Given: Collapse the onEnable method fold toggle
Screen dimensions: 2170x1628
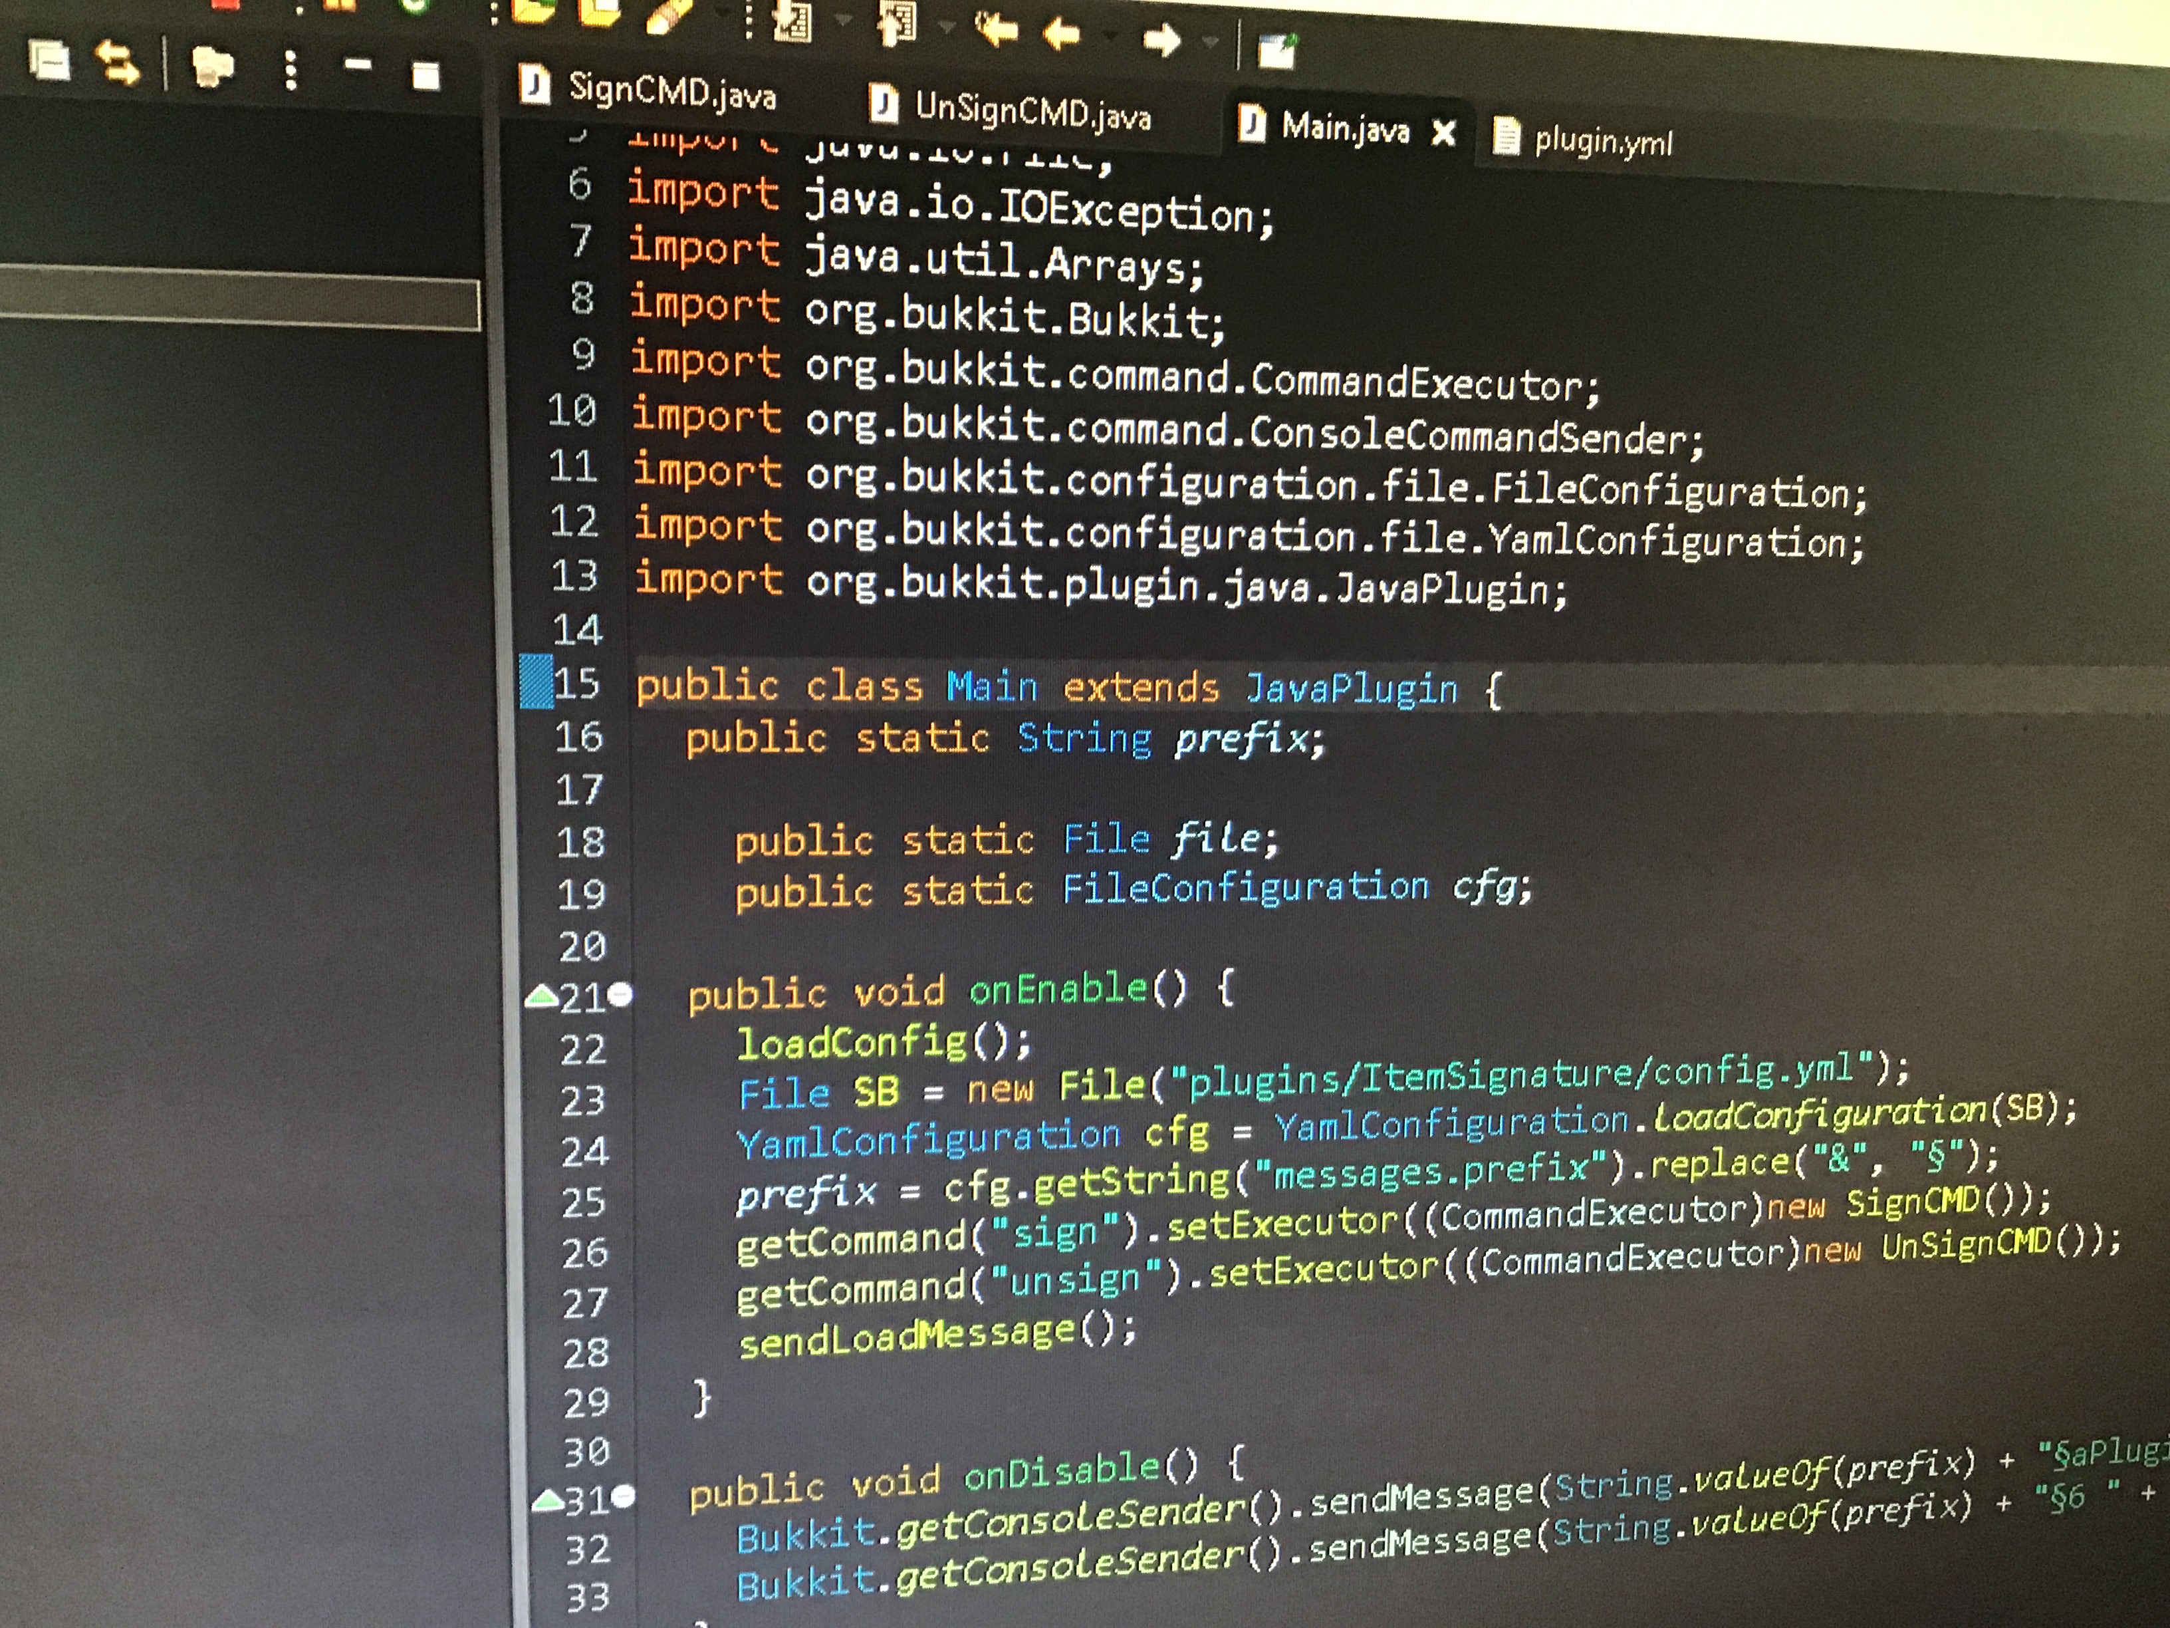Looking at the screenshot, I should pos(621,996).
